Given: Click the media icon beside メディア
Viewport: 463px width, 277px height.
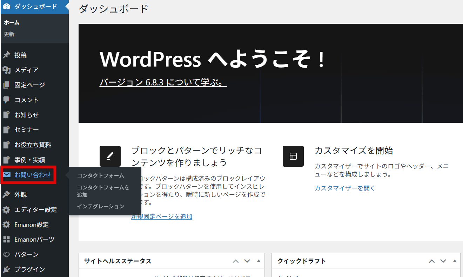Looking at the screenshot, I should (x=6, y=70).
